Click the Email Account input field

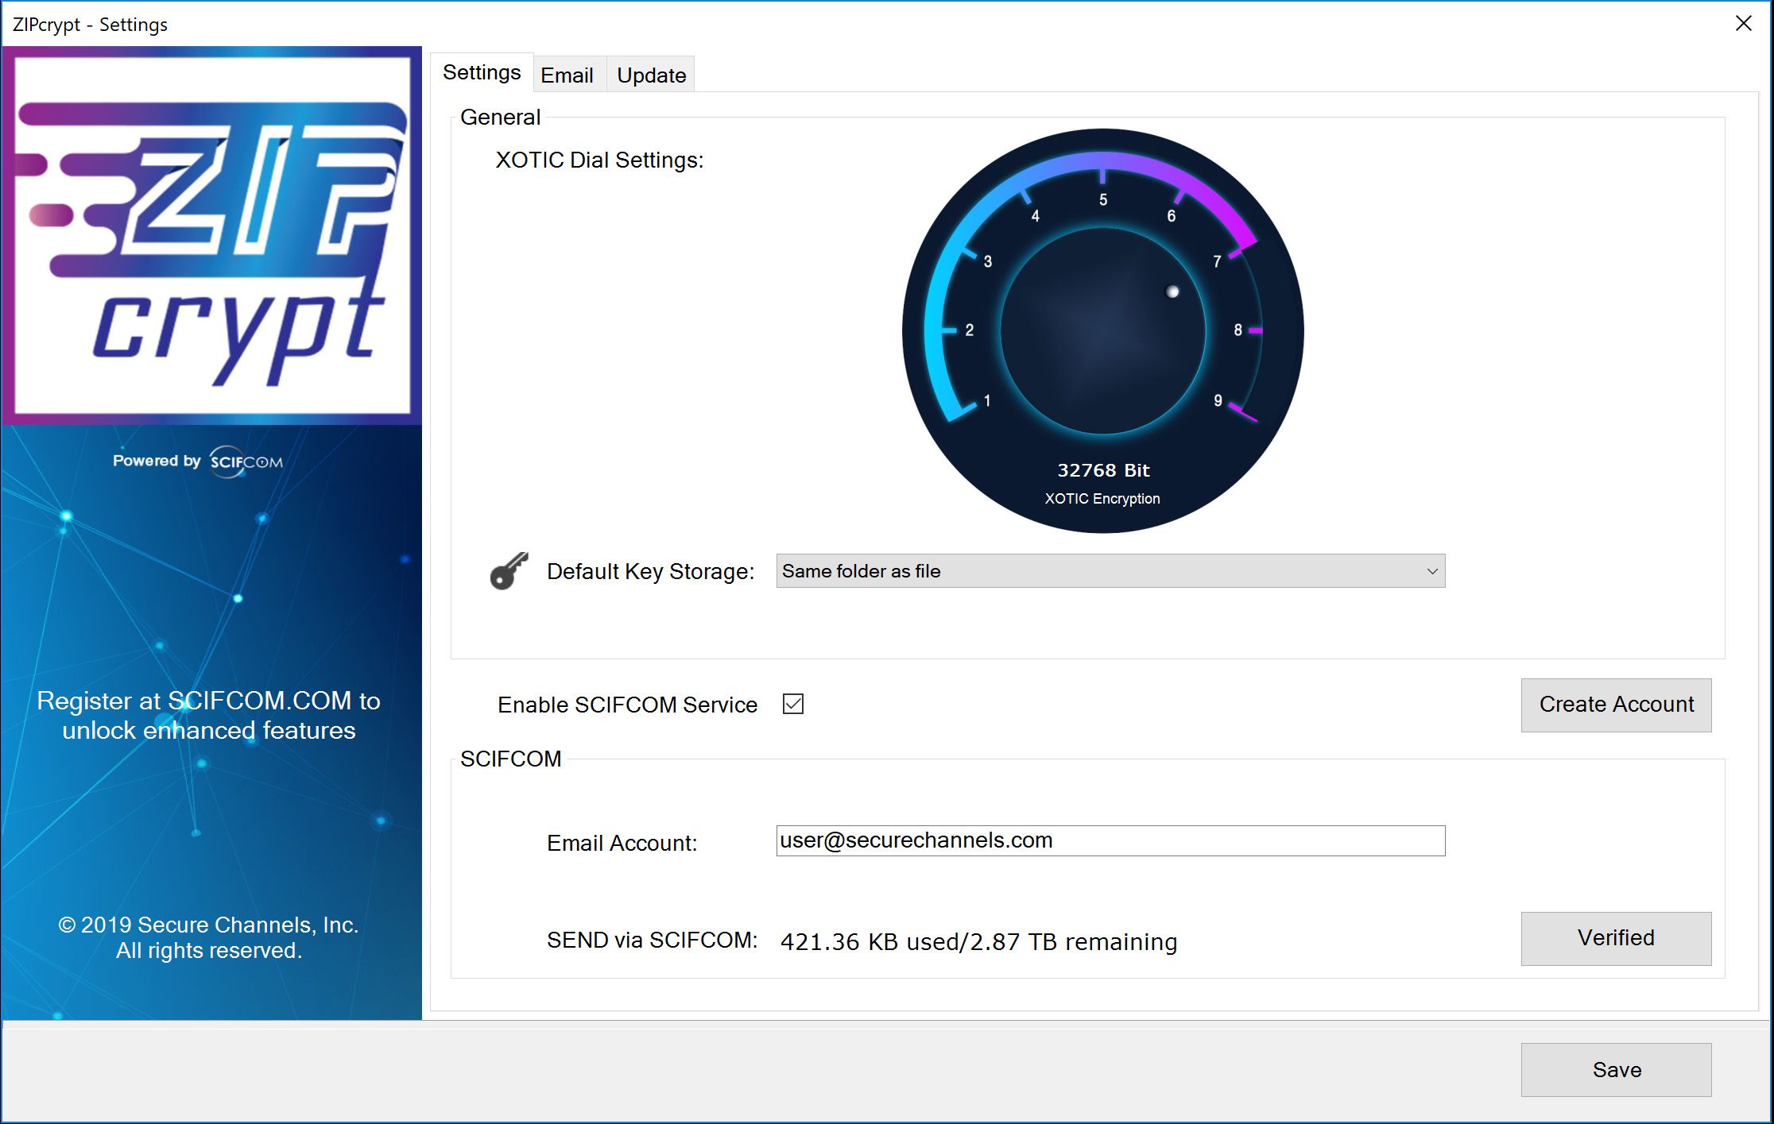click(x=1110, y=840)
